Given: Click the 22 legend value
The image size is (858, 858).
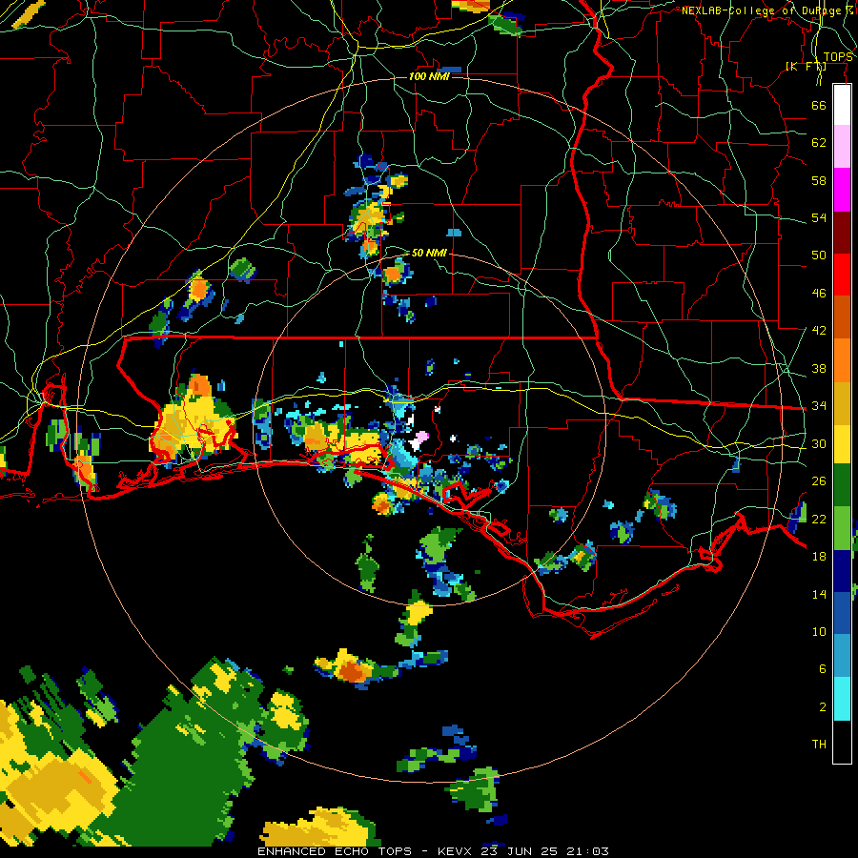Looking at the screenshot, I should pos(819,519).
